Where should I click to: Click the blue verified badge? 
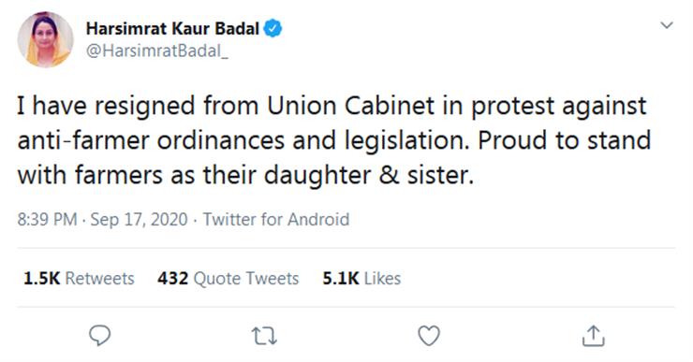tap(273, 29)
